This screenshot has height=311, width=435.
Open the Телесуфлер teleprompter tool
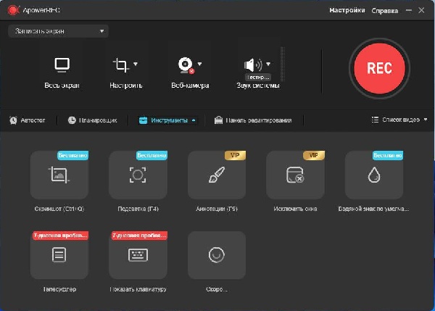point(59,255)
